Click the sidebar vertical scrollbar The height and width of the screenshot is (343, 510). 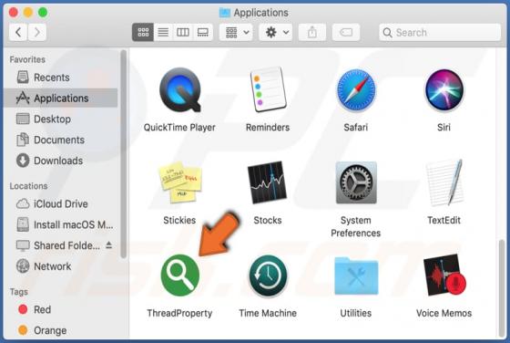(123, 154)
